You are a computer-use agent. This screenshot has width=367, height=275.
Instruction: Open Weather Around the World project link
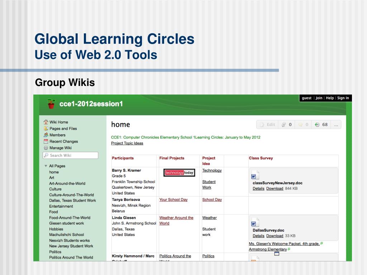pos(176,220)
